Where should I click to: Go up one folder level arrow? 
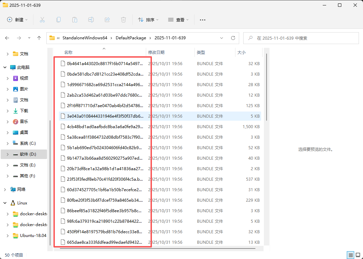pos(39,38)
